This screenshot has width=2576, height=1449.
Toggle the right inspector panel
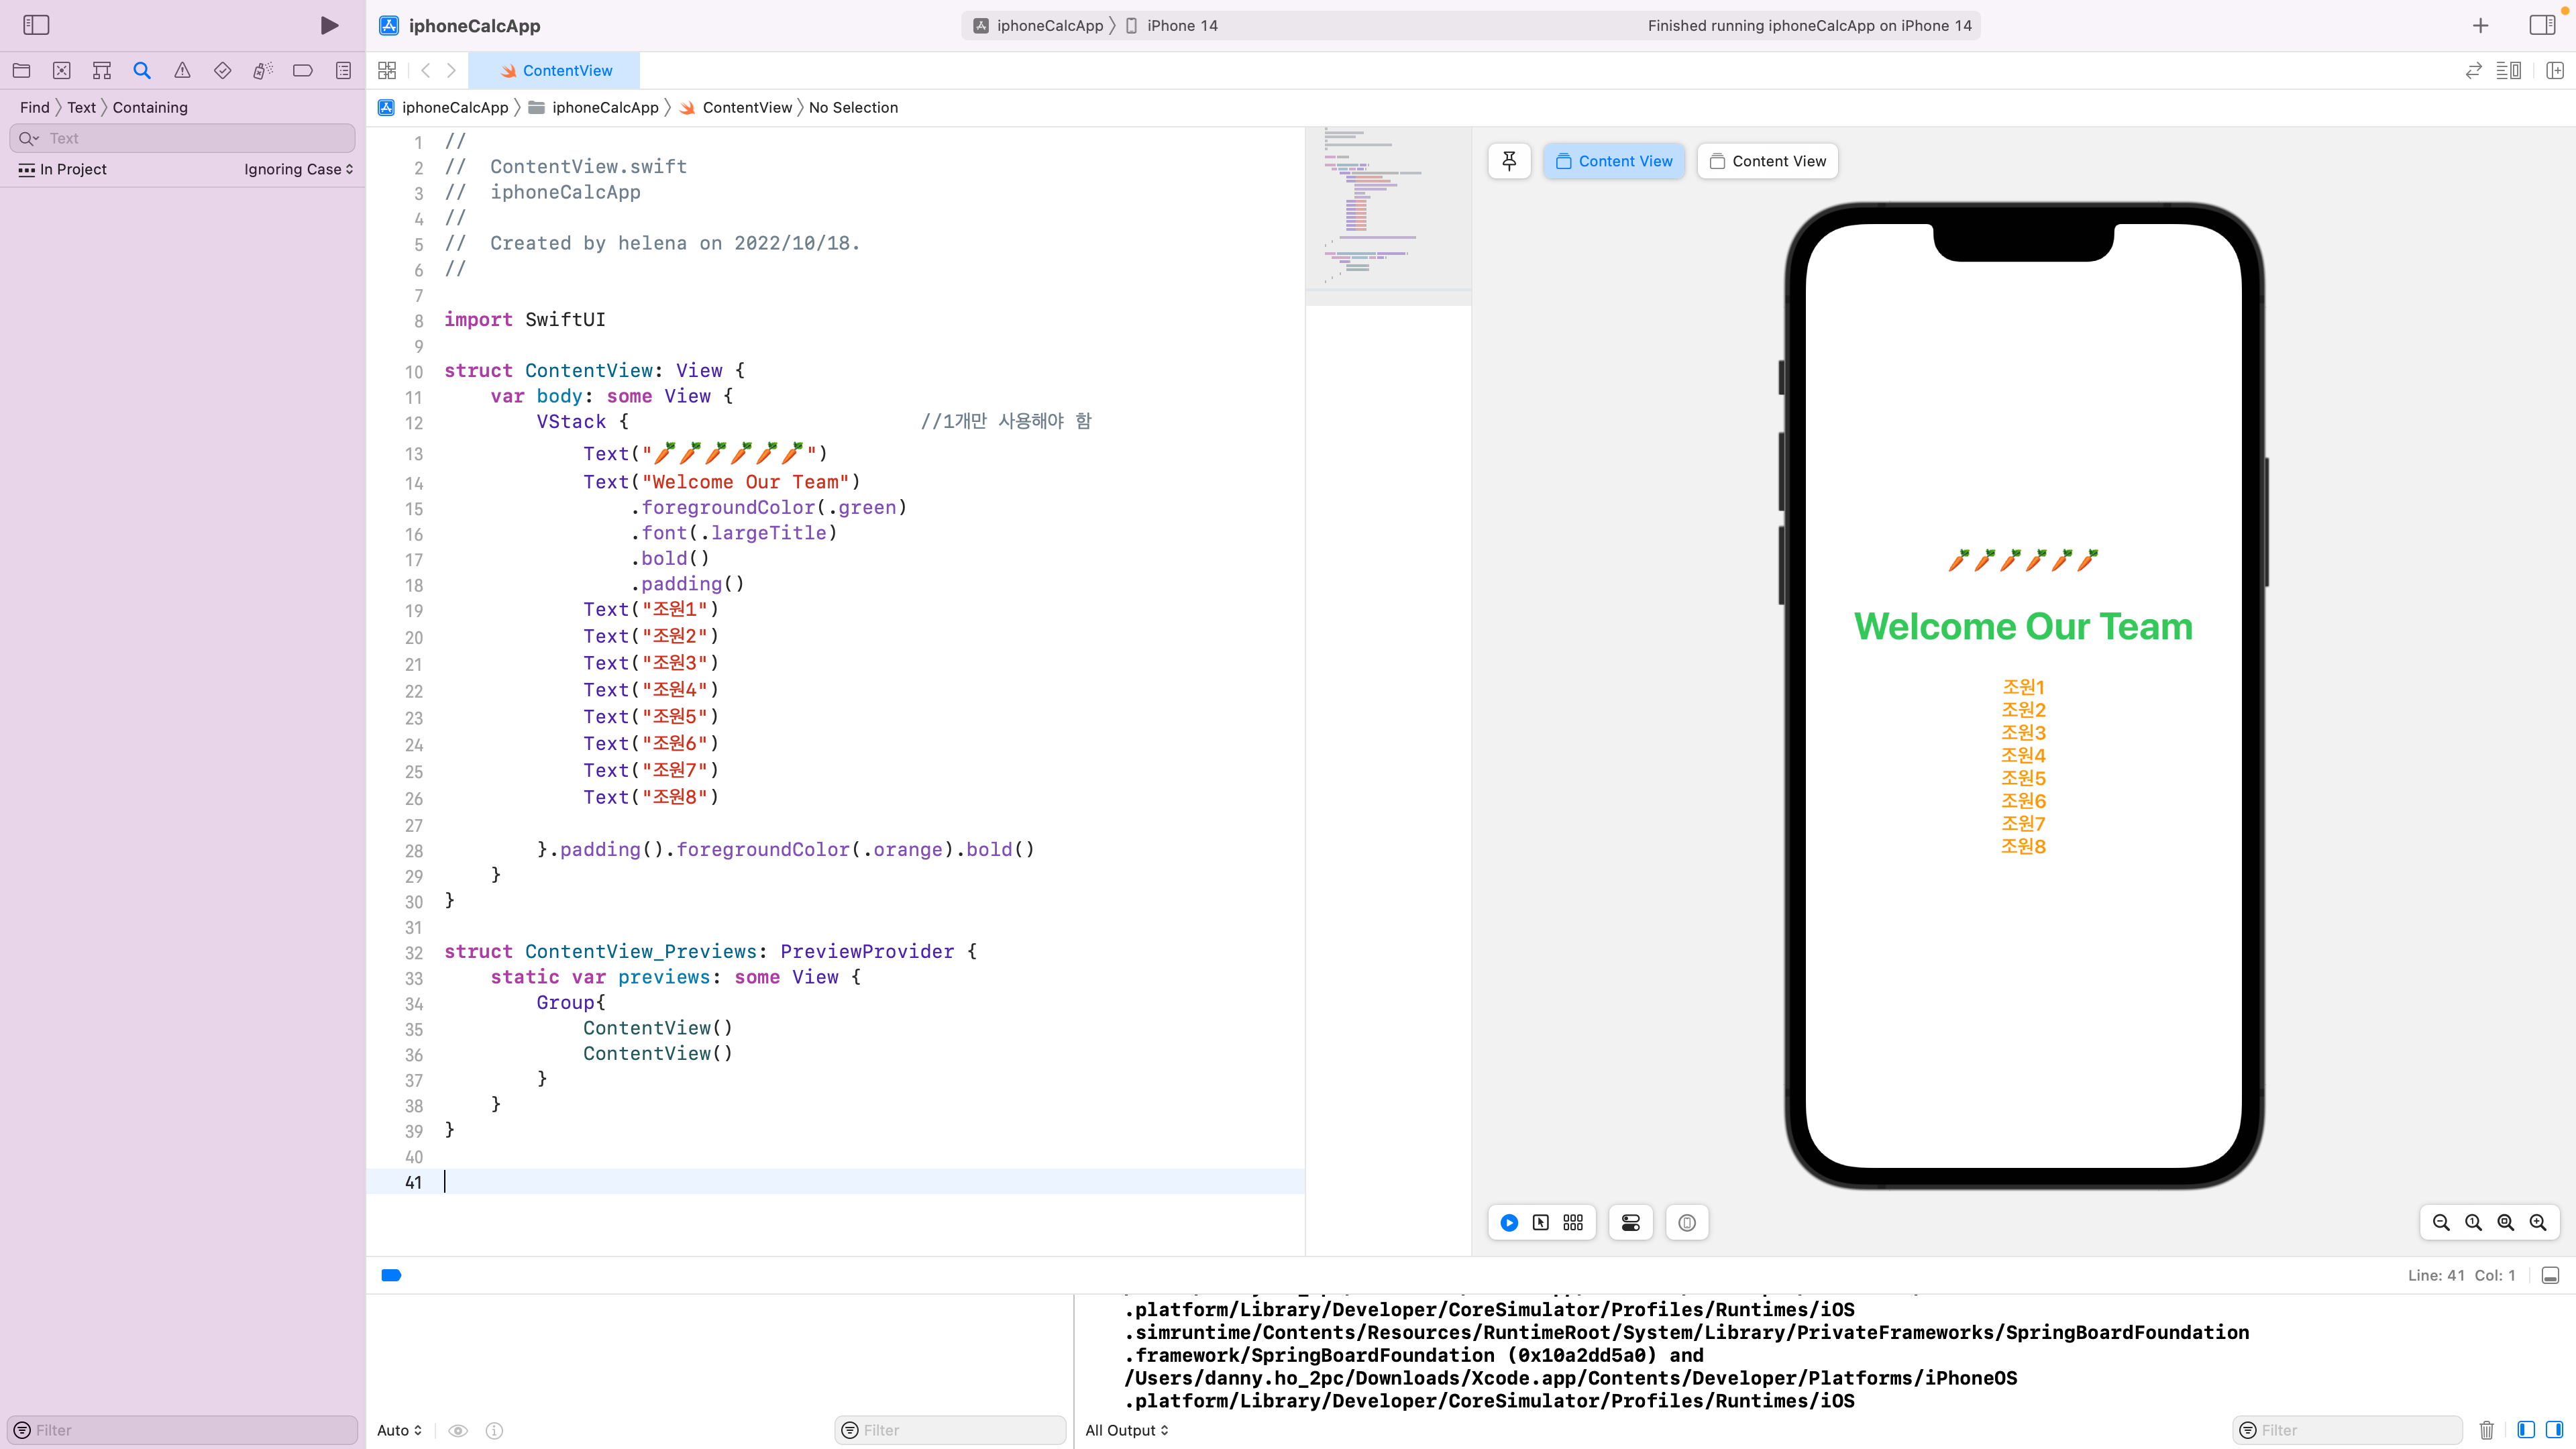pos(2542,25)
